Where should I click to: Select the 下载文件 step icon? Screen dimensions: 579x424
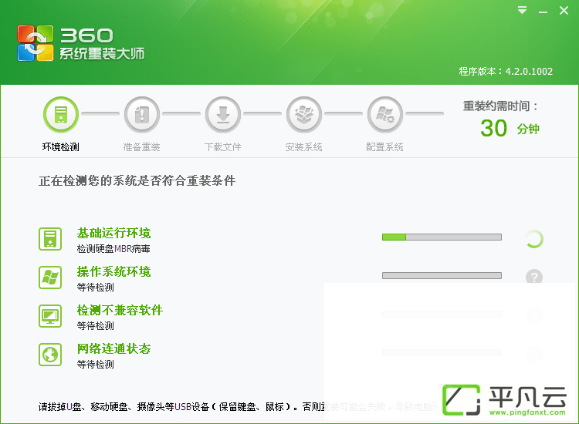tap(223, 114)
